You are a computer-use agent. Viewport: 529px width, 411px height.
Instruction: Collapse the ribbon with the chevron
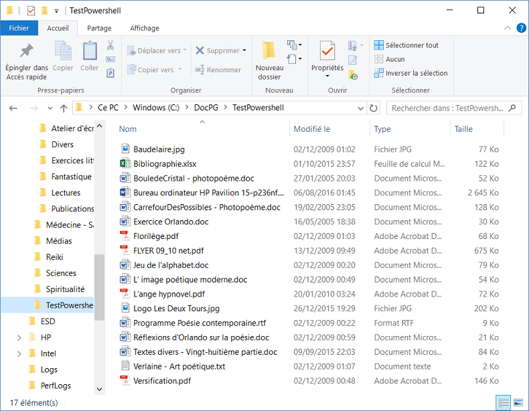click(x=508, y=28)
